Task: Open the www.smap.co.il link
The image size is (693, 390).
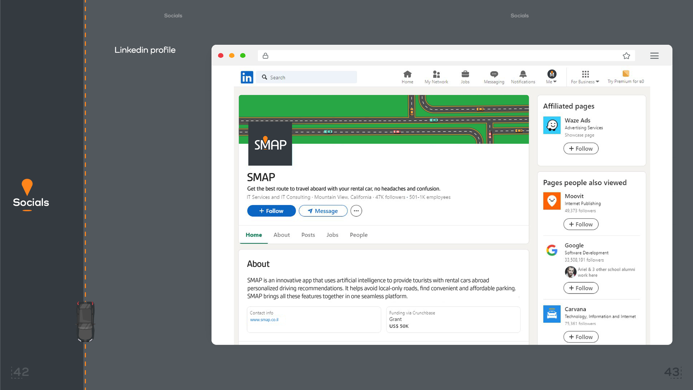Action: (x=264, y=320)
